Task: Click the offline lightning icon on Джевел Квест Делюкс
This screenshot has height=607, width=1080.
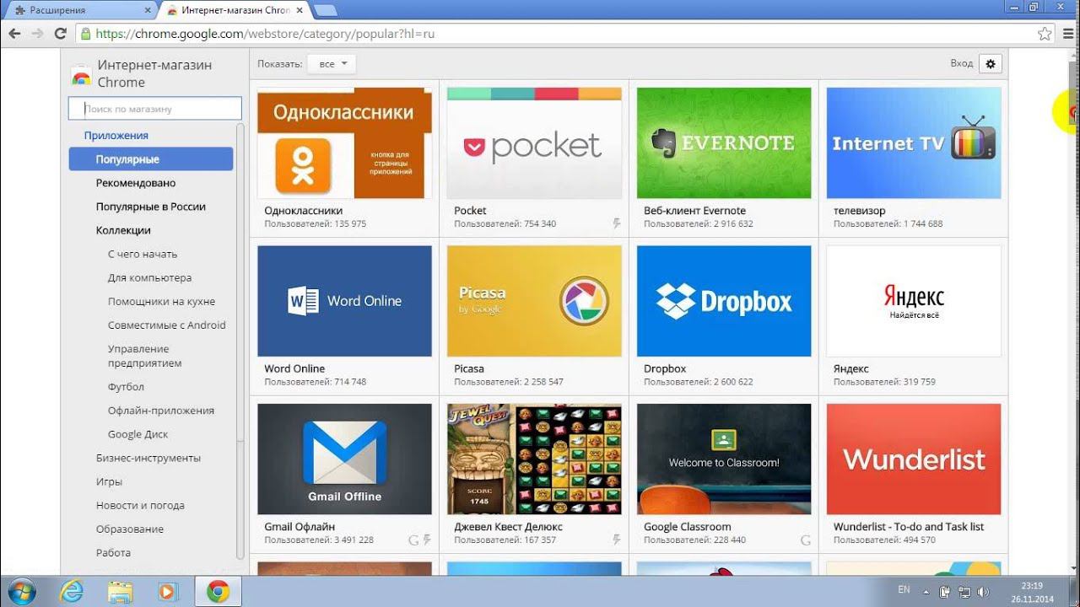Action: (617, 540)
